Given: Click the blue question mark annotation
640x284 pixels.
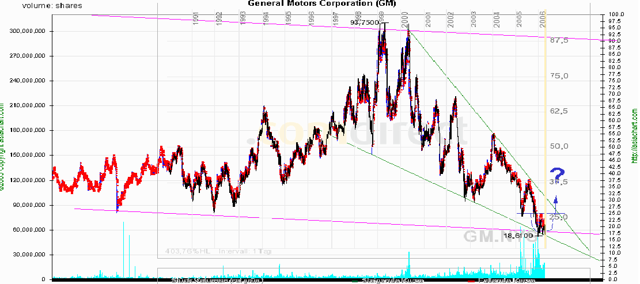Looking at the screenshot, I should 557,175.
